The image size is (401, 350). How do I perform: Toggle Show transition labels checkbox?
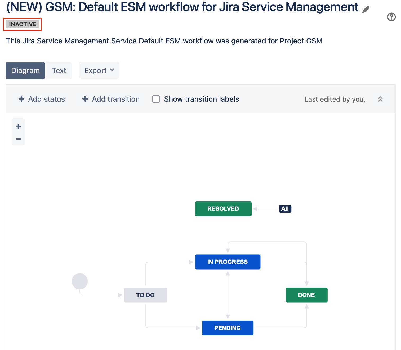tap(156, 99)
